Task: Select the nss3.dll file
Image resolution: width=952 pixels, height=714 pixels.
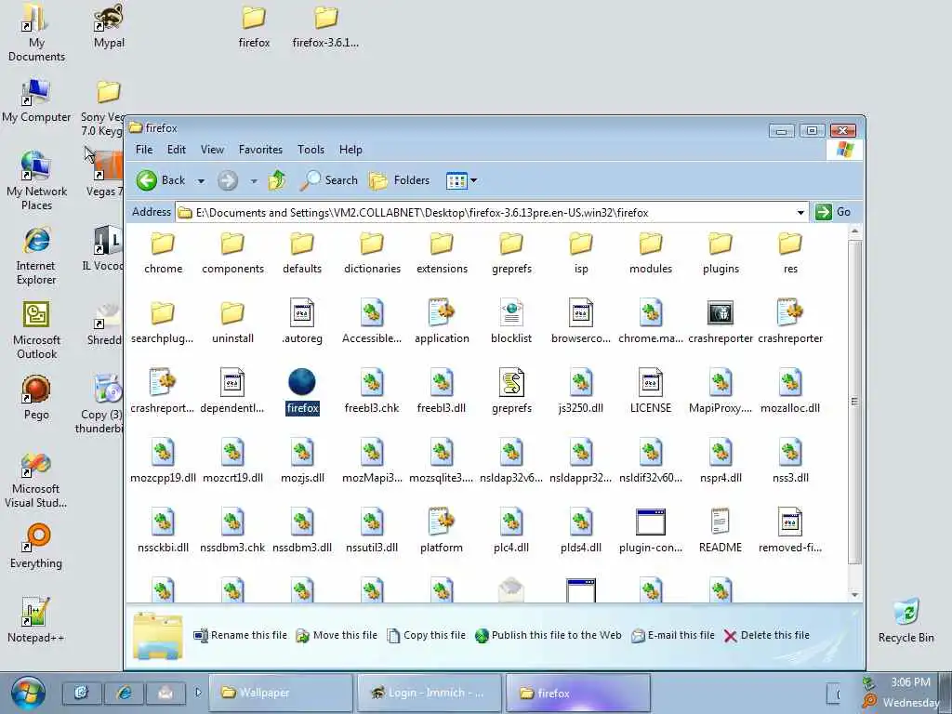Action: coord(790,461)
